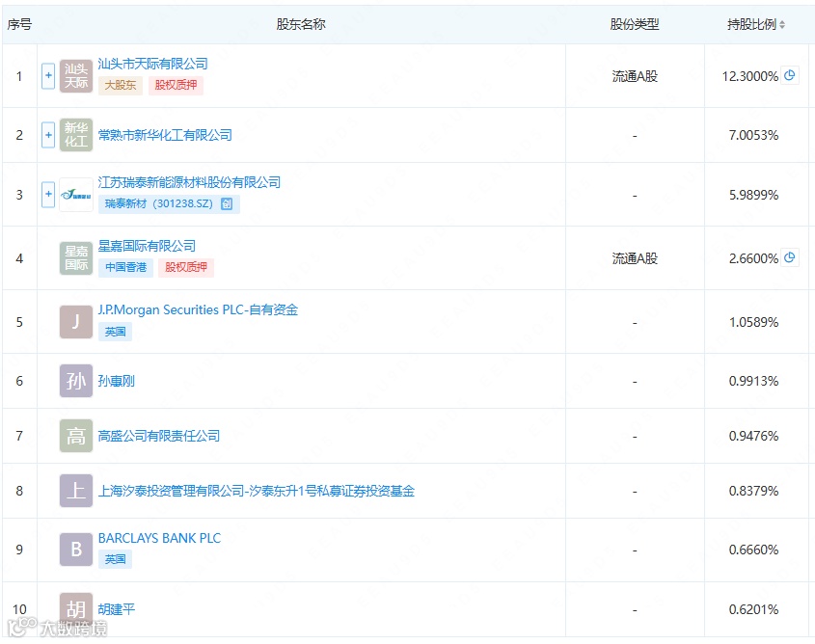Select the 7.0053% holding value
This screenshot has width=815, height=644.
click(x=753, y=136)
